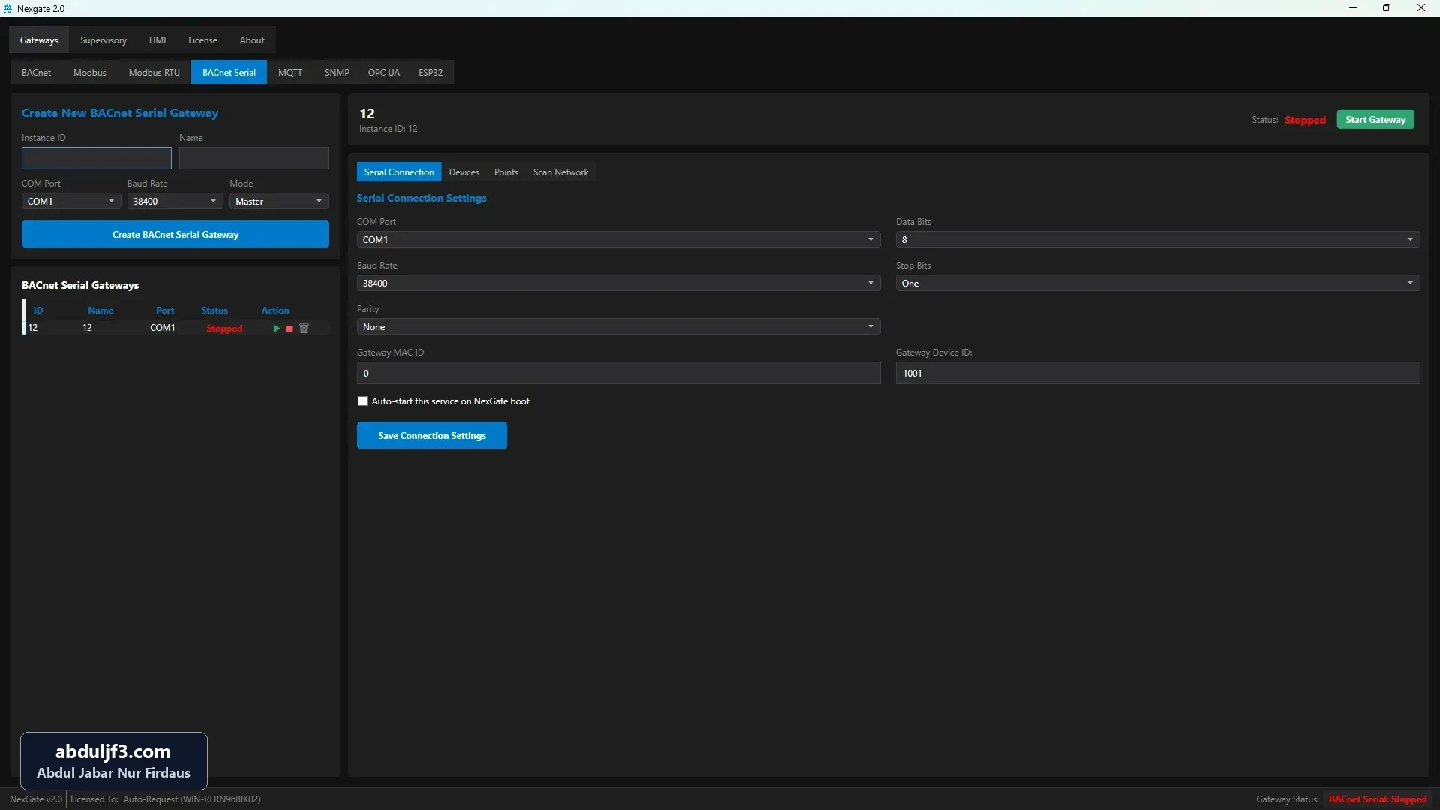
Task: Expand the Stop Bits dropdown showing One
Action: (x=1158, y=283)
